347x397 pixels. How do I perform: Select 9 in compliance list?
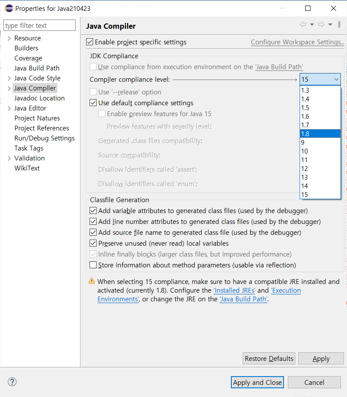tap(320, 143)
